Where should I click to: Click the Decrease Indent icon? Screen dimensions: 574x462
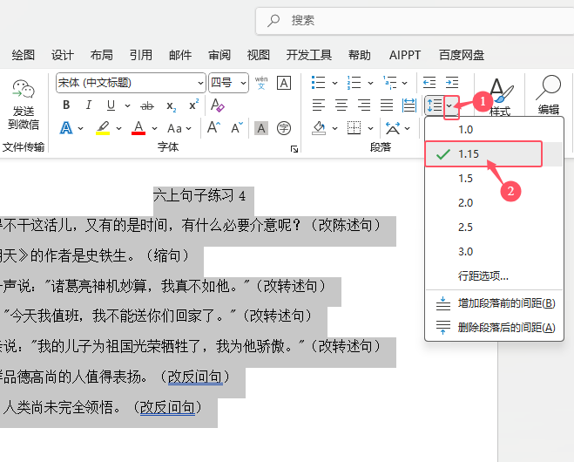[429, 83]
